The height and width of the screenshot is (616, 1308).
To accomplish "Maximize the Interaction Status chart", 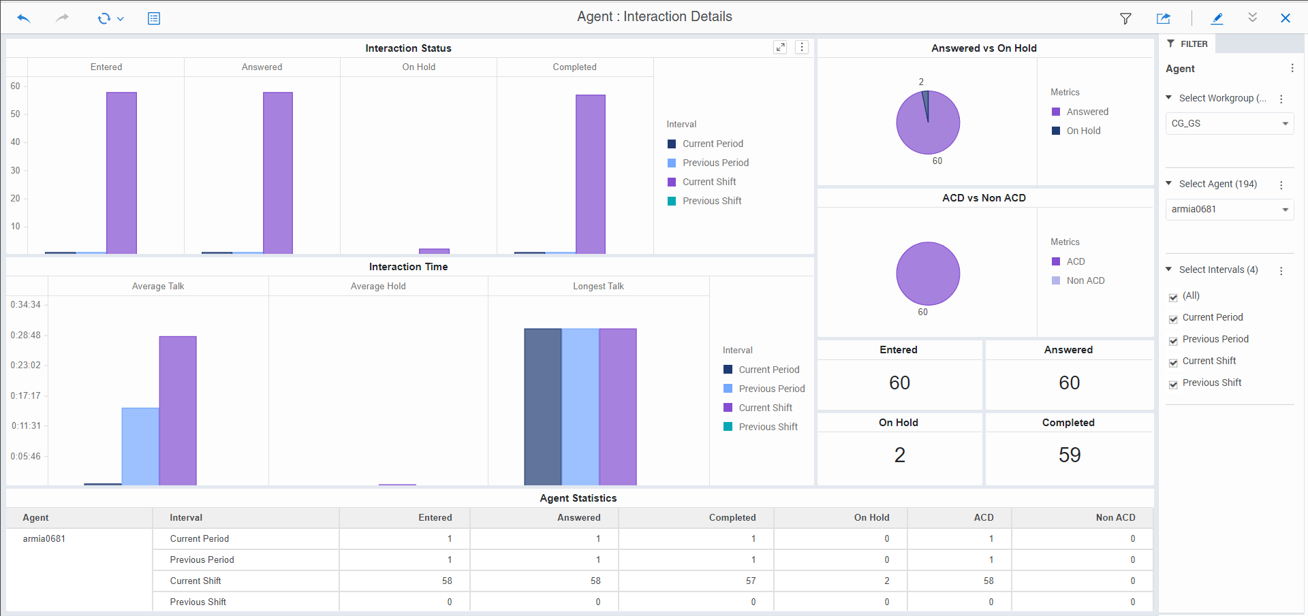I will click(x=781, y=47).
